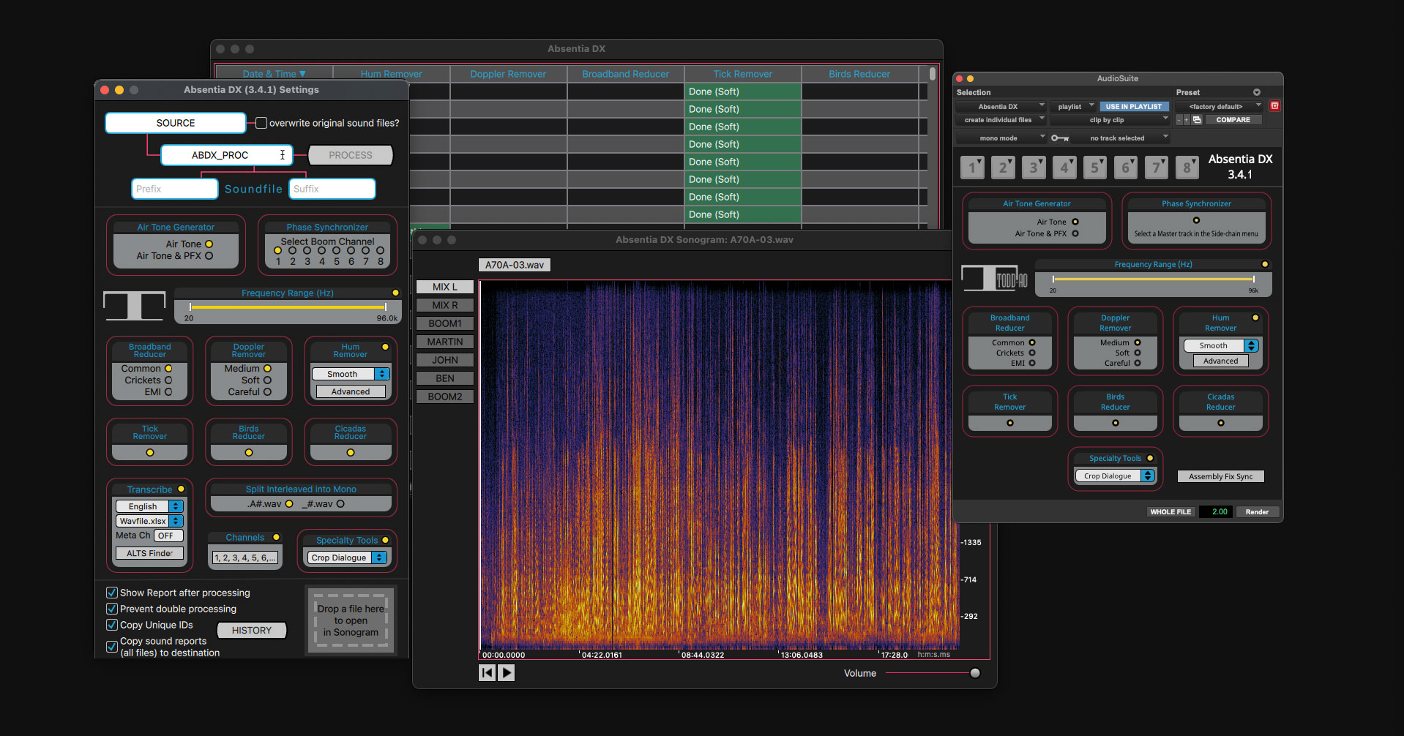This screenshot has height=736, width=1404.
Task: Click channel 5 button in AudioSuite
Action: 1095,168
